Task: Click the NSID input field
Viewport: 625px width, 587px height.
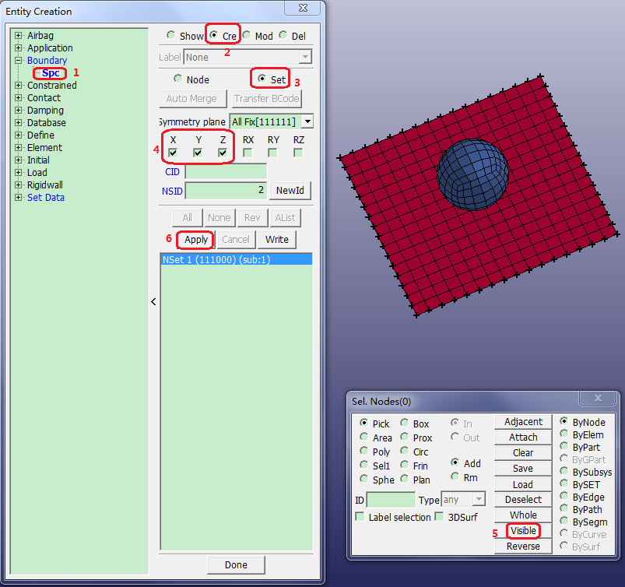Action: tap(226, 191)
